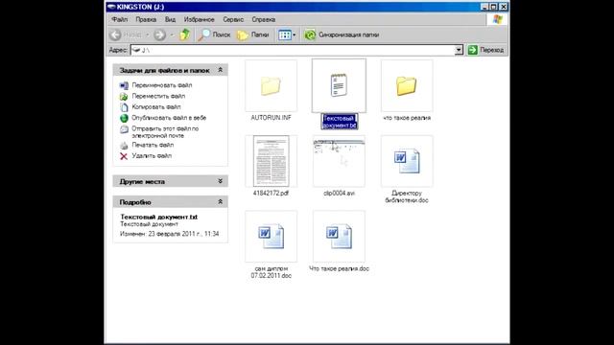Open the Избранное menu
The height and width of the screenshot is (345, 614).
[x=199, y=19]
